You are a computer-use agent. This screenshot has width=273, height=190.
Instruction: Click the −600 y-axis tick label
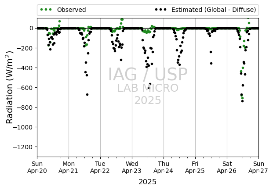click(25, 88)
